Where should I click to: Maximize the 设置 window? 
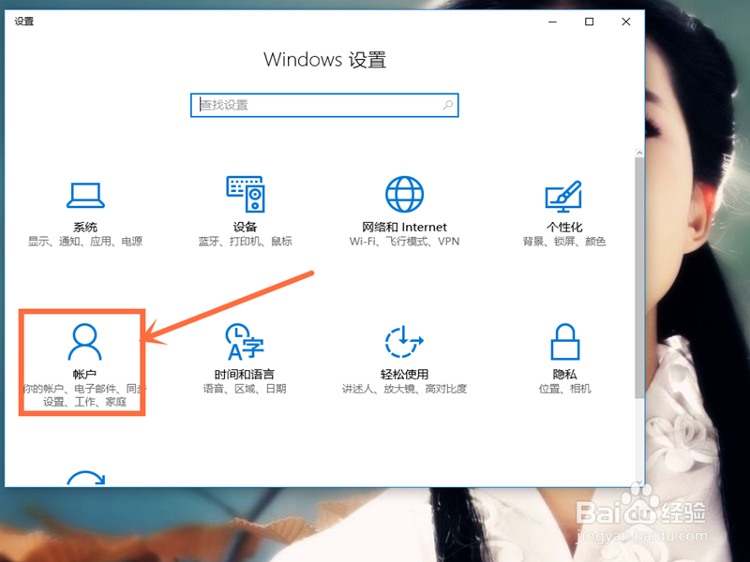point(590,22)
